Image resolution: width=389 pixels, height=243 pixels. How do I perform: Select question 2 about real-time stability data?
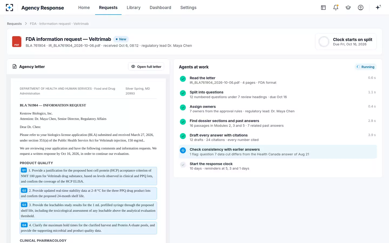click(88, 193)
